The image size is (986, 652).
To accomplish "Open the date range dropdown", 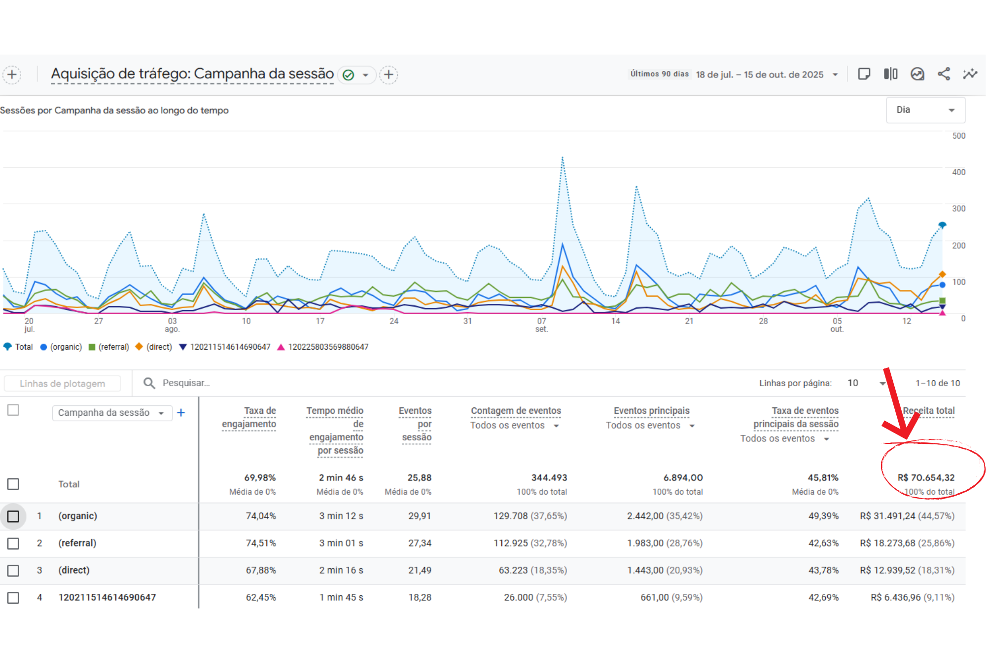I will click(835, 75).
